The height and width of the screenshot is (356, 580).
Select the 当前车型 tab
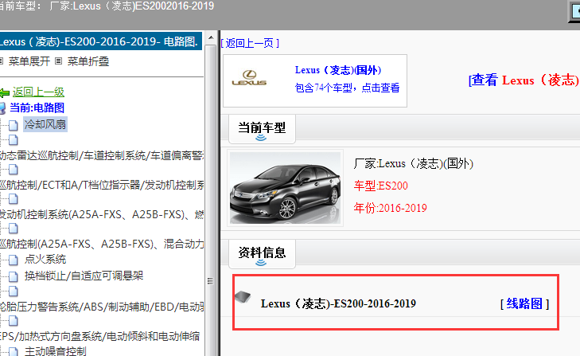click(262, 129)
